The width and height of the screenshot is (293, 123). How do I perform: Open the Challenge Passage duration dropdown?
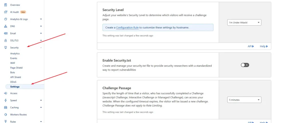244,100
